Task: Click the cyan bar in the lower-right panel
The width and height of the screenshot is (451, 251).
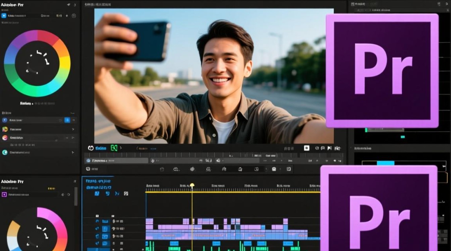Action: 386,163
